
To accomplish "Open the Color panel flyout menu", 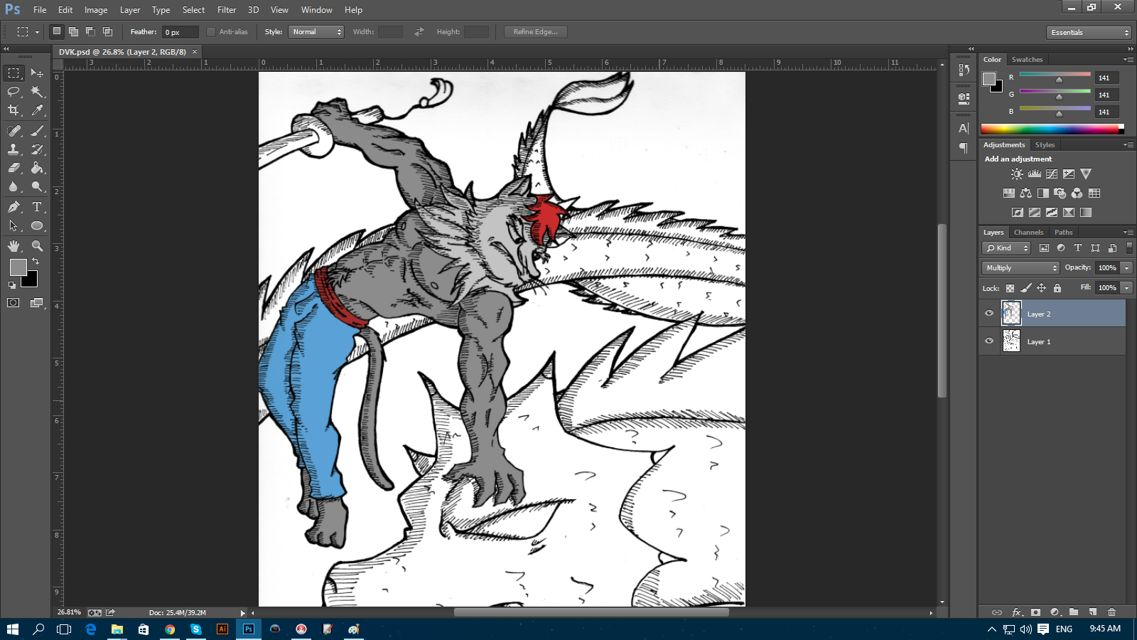I will coord(1128,60).
